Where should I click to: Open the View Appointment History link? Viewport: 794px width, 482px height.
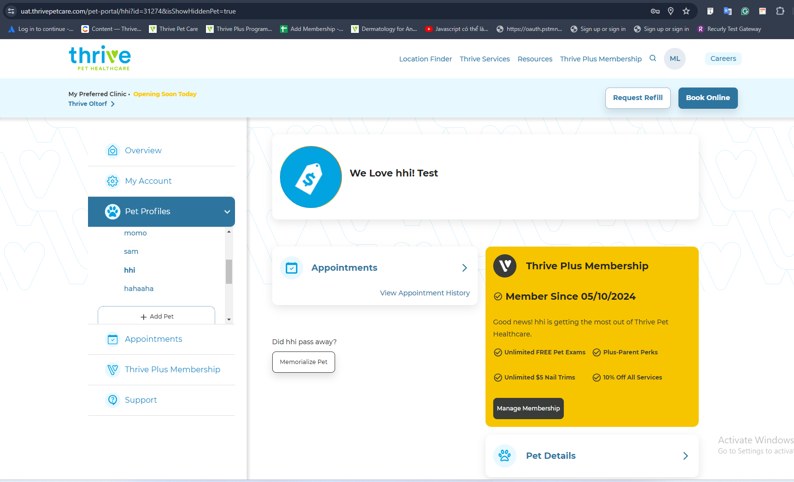[x=425, y=293]
